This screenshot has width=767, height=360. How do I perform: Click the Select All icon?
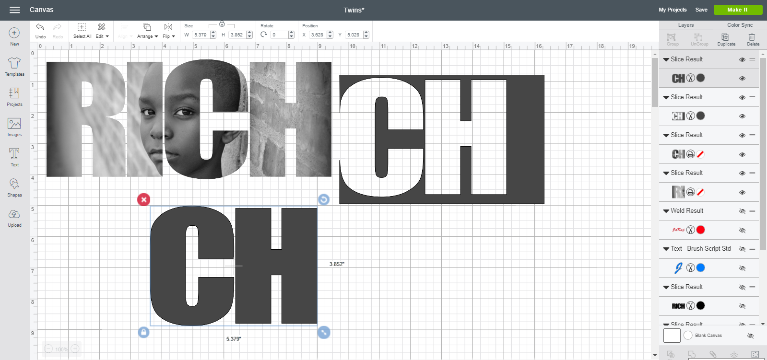click(82, 27)
